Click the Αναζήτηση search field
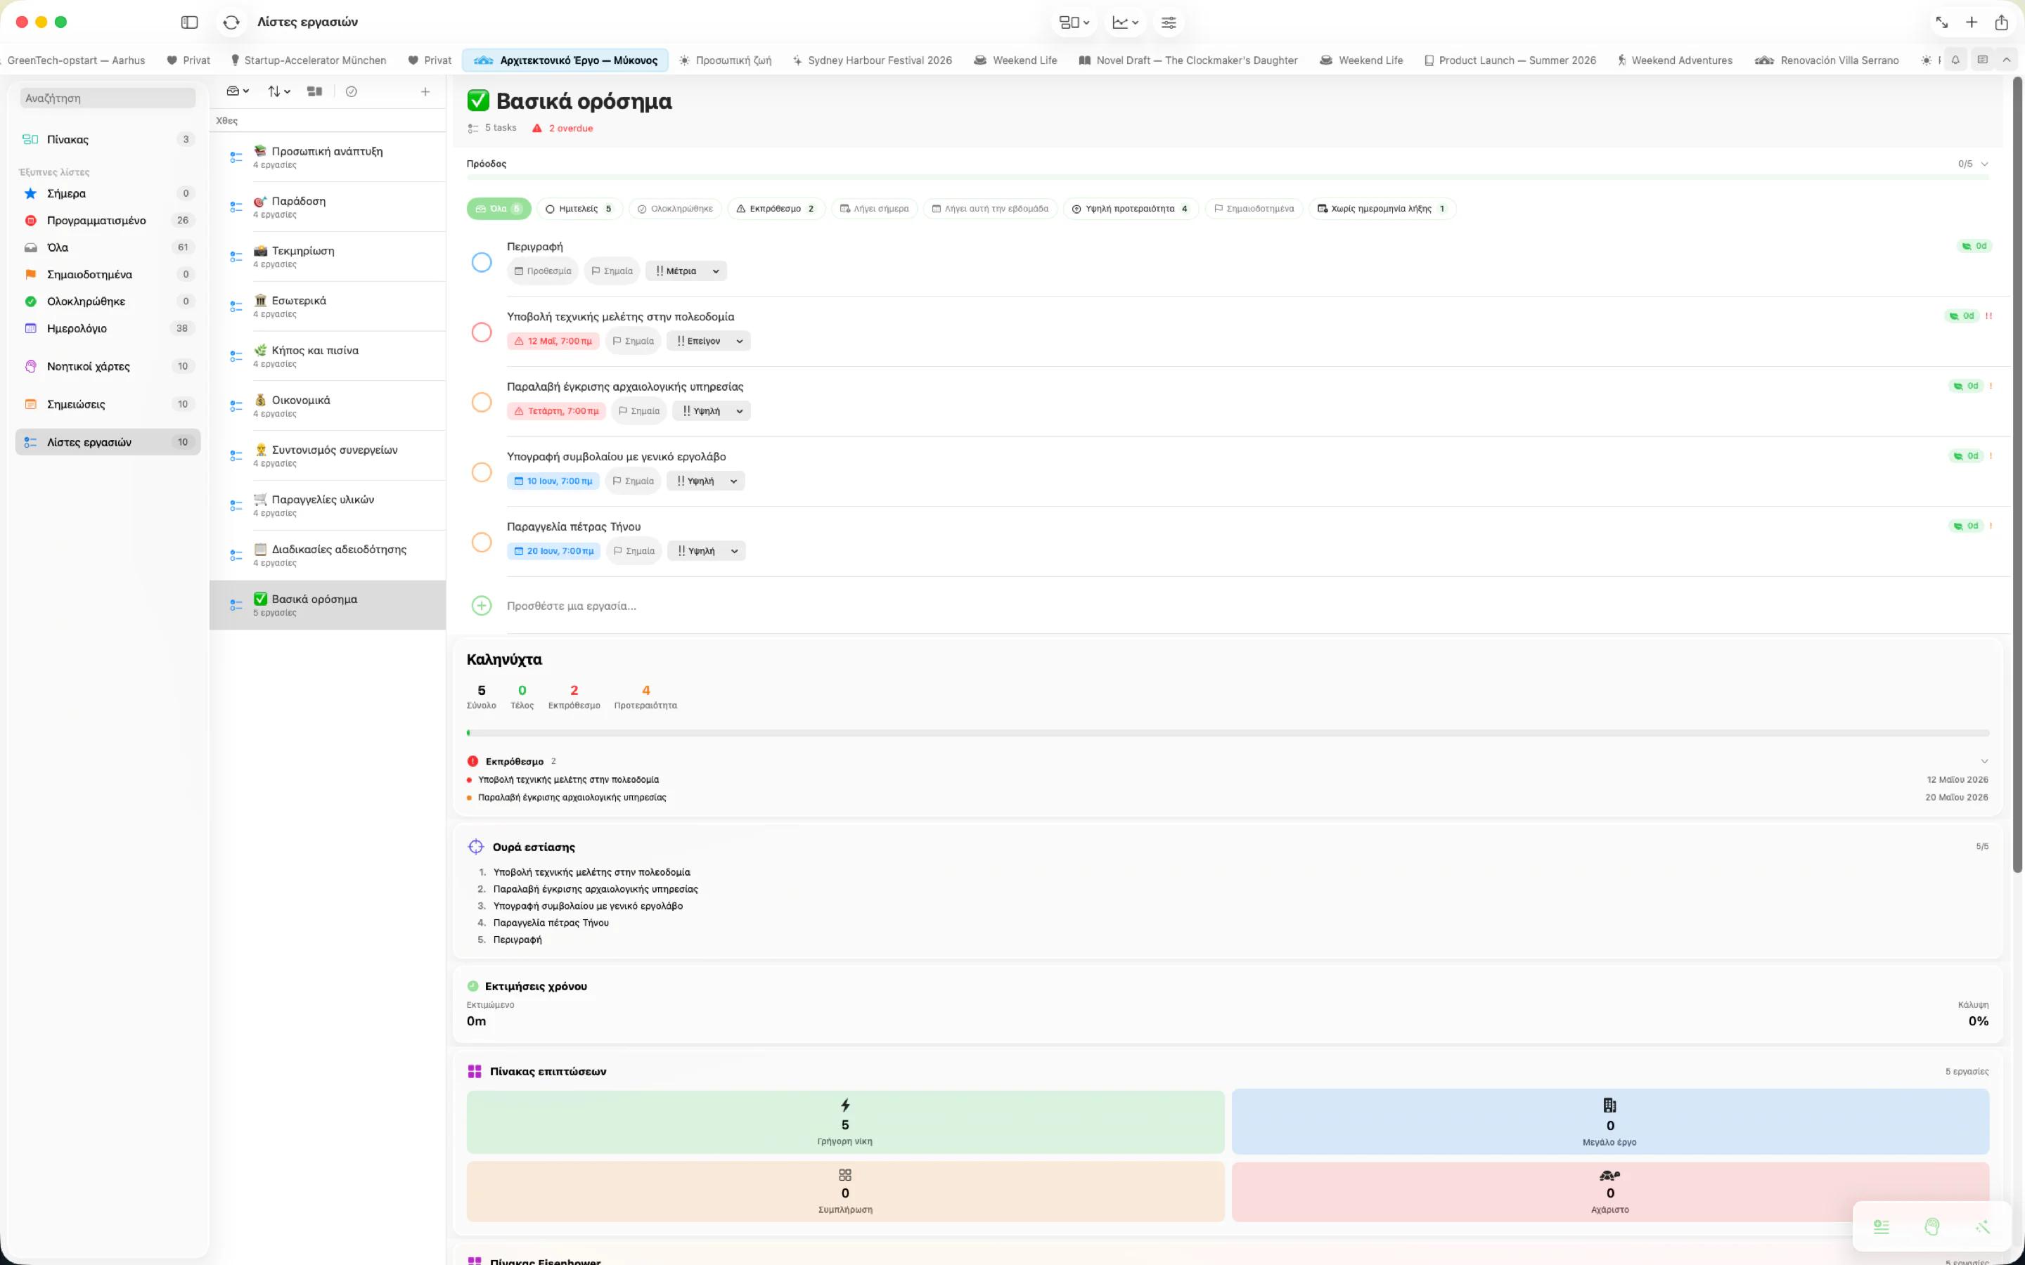 [x=107, y=98]
